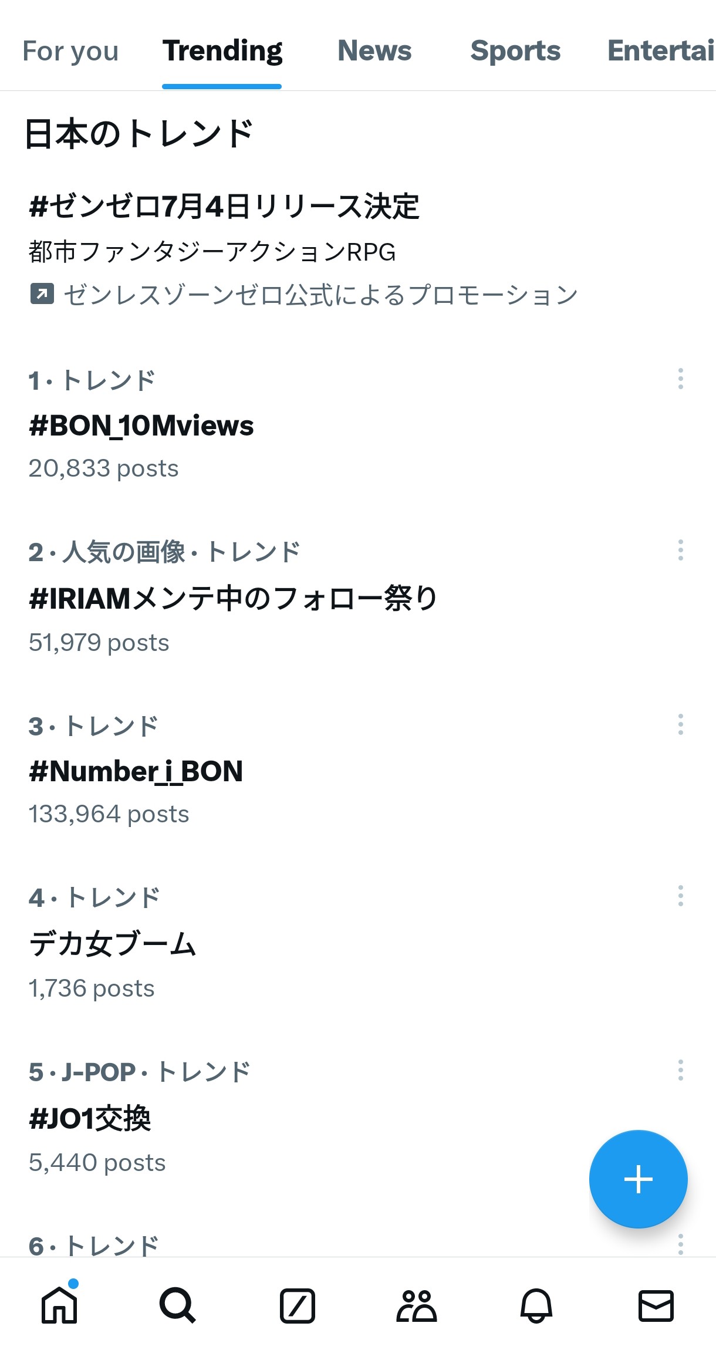This screenshot has width=716, height=1360.
Task: Open the #JO1交換 trend
Action: [90, 1118]
